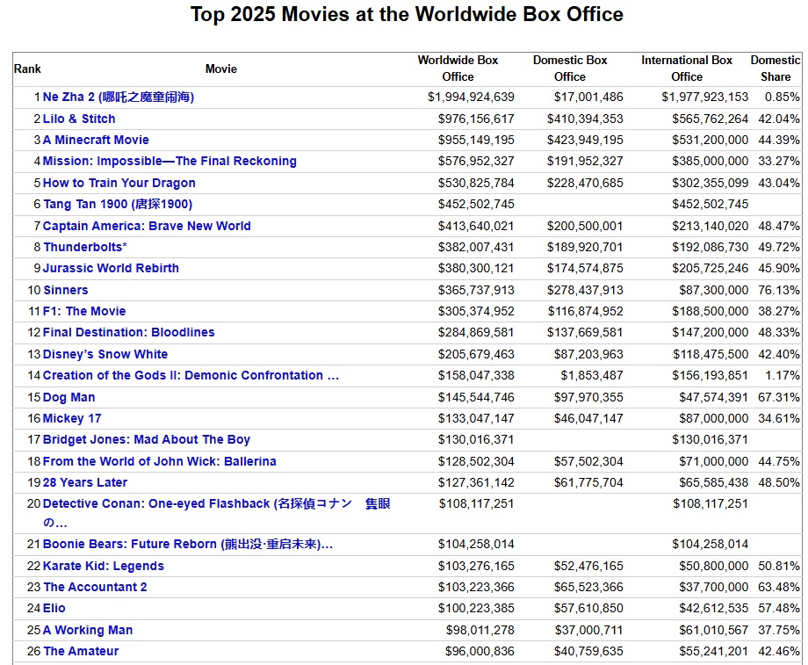Screen dimensions: 808x665
Task: Open Captain America: Brave New World link
Action: (x=147, y=226)
